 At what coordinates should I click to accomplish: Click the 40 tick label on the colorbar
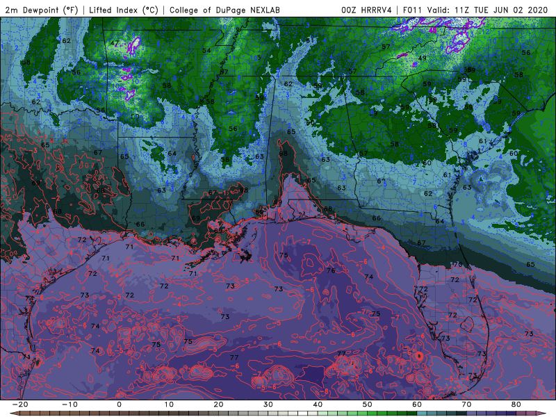tap(318, 404)
